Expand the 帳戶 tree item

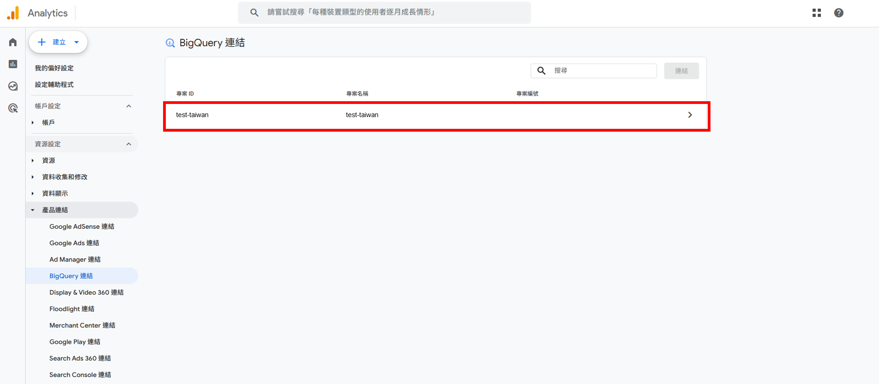(33, 123)
